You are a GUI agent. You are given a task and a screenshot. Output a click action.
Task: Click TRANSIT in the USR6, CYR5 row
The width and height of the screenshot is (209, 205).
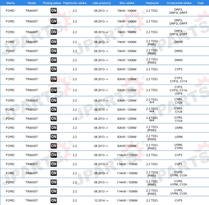32,146
